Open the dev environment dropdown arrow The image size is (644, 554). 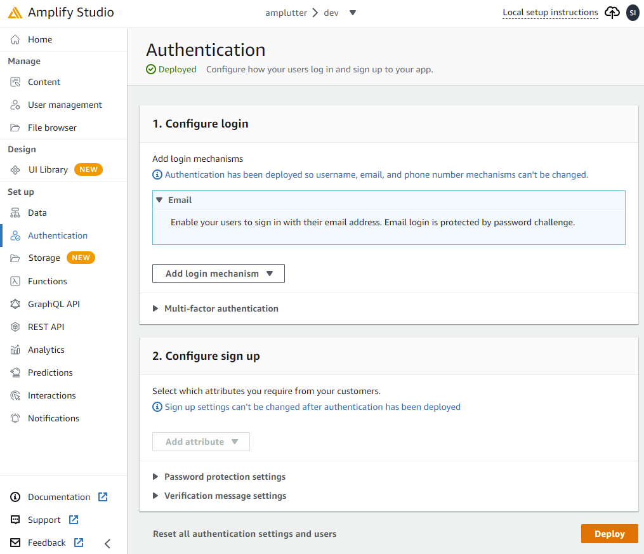(x=352, y=13)
